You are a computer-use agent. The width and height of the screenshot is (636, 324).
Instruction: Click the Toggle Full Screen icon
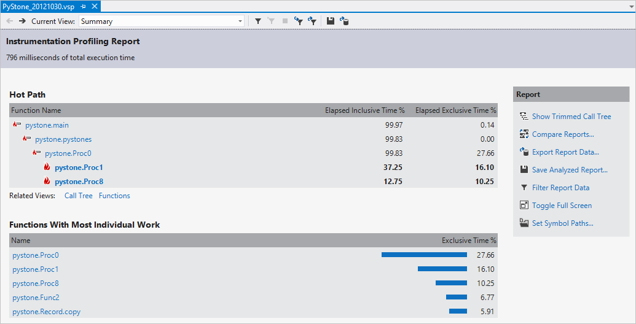[x=524, y=206]
